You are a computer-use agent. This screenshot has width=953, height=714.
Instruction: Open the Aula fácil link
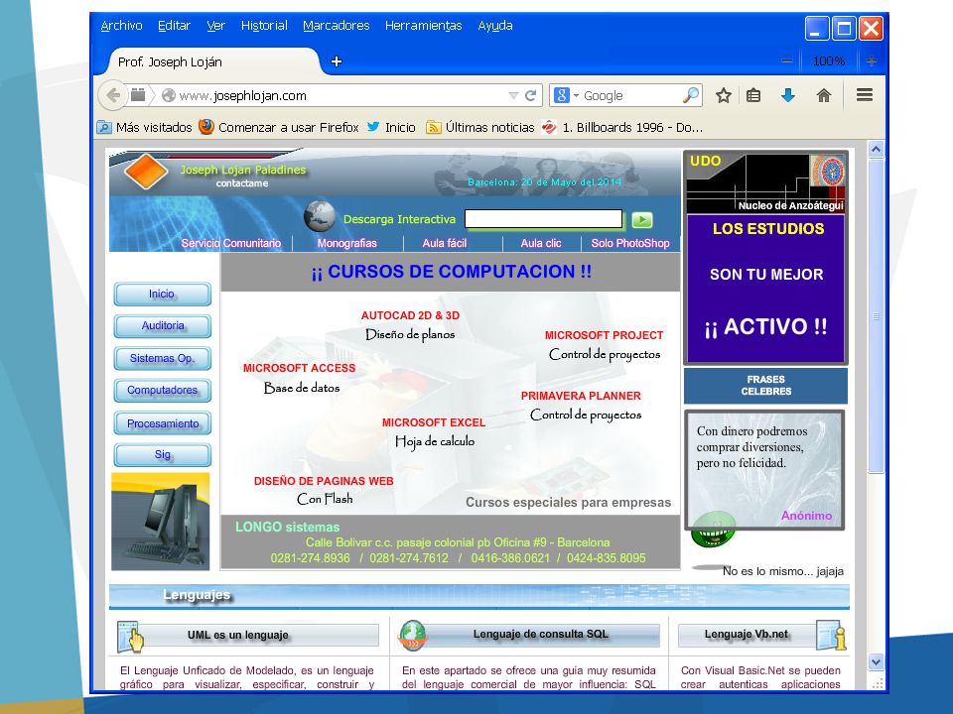[x=445, y=244]
